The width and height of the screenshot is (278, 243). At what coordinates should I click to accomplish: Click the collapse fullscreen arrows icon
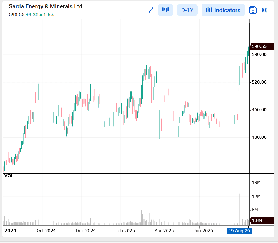264,10
